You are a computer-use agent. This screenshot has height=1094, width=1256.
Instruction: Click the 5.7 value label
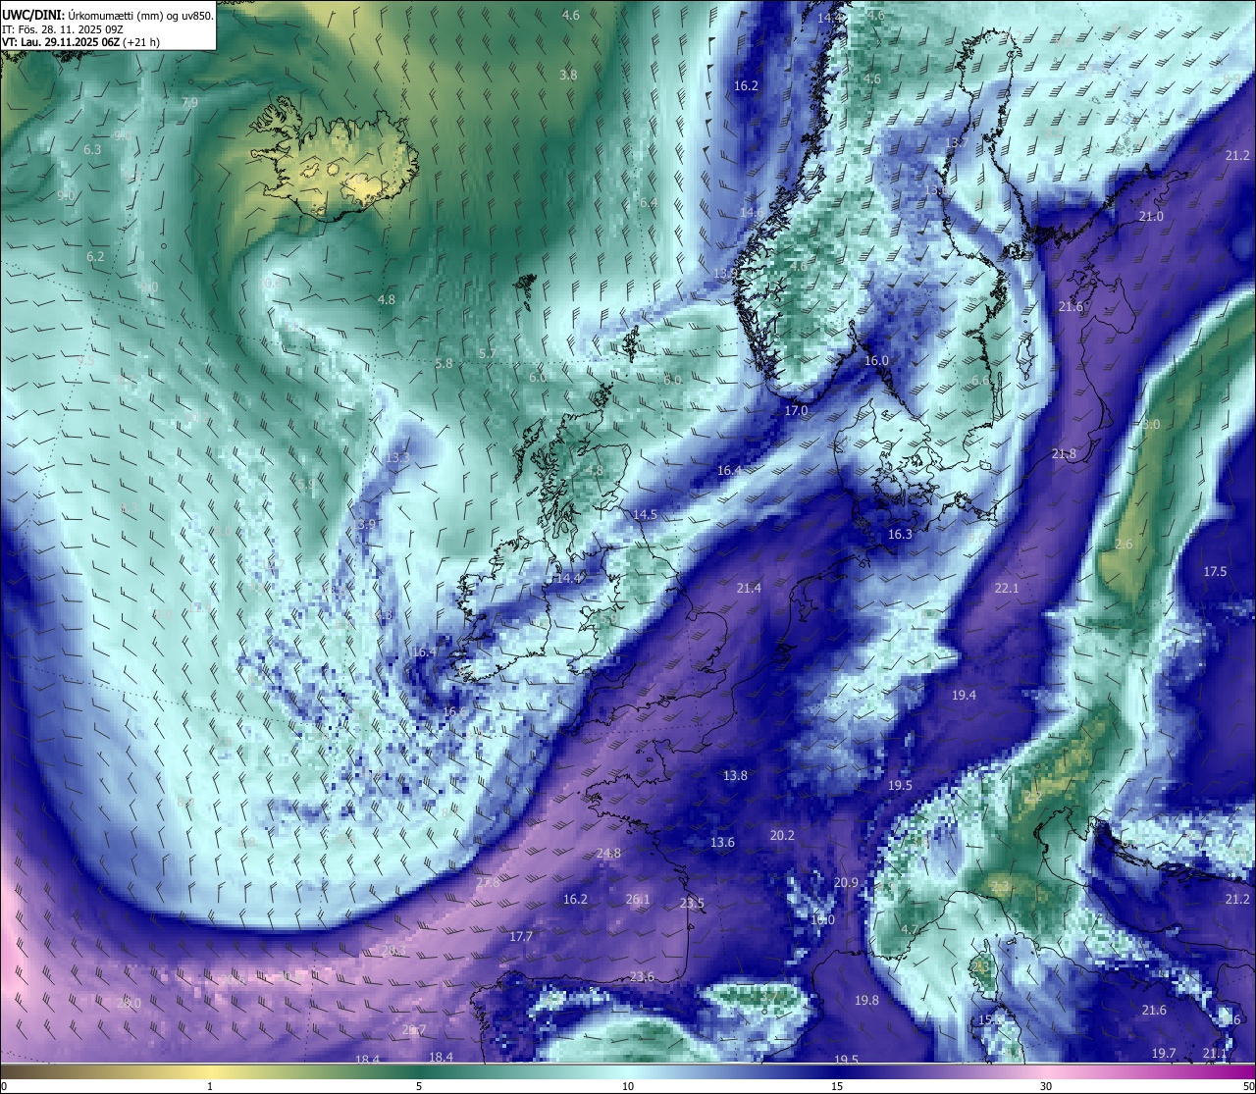click(488, 353)
